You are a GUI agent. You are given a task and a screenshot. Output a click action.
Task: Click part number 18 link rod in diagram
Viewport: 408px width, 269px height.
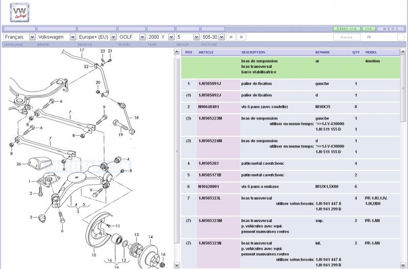coord(136,118)
